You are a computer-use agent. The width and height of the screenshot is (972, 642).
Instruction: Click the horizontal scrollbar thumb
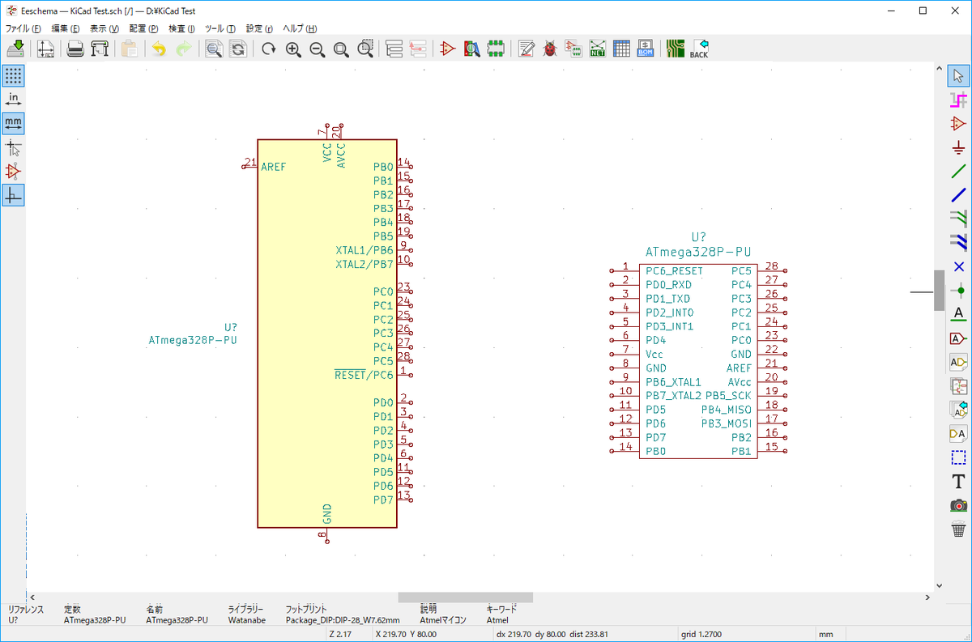point(465,597)
